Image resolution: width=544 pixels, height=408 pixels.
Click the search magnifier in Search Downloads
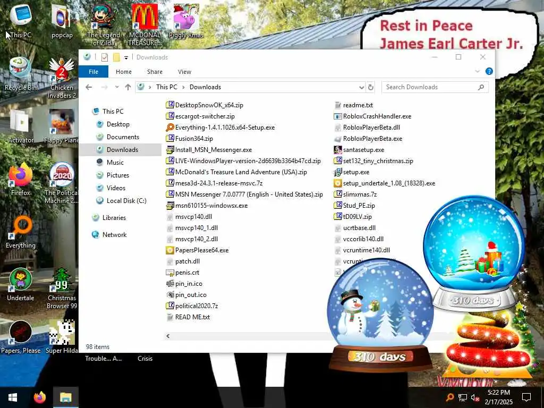coord(481,87)
